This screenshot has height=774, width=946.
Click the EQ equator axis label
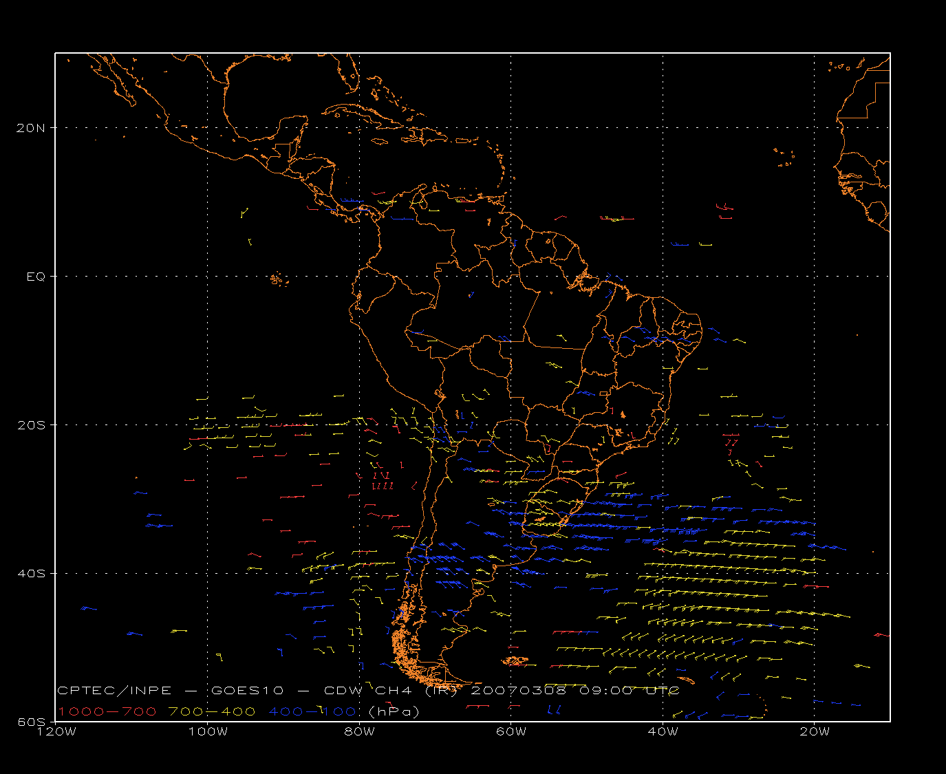[x=36, y=277]
